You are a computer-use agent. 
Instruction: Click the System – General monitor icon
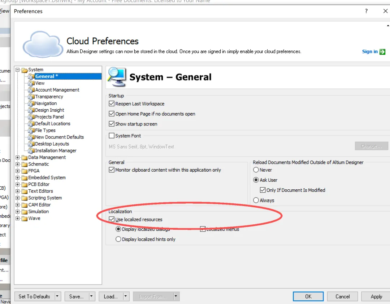[x=116, y=77]
